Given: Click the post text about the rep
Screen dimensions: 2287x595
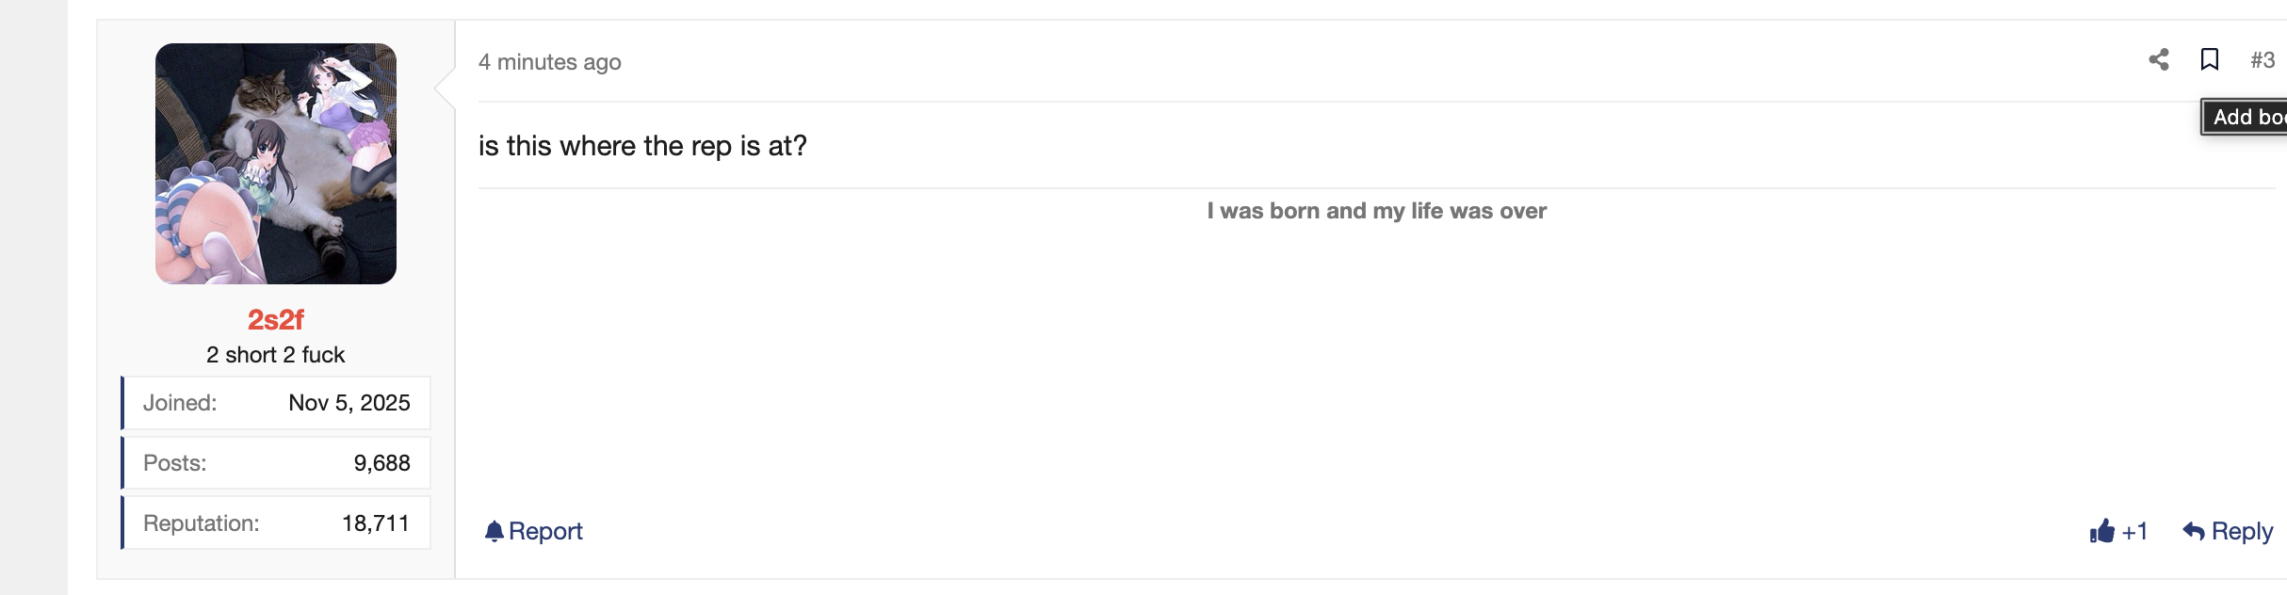Looking at the screenshot, I should pos(642,146).
